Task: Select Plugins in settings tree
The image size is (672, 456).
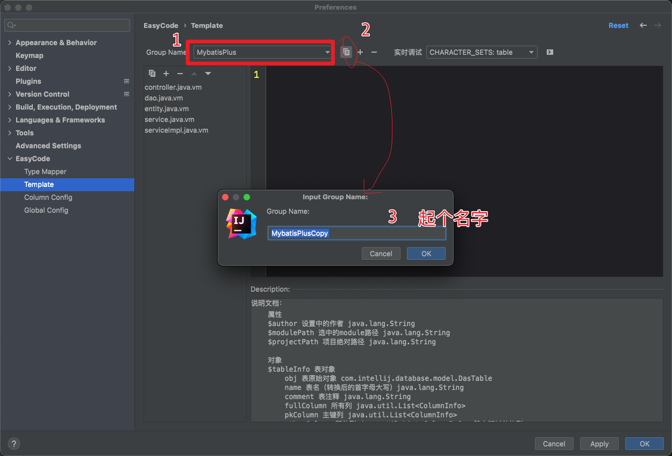Action: (28, 81)
